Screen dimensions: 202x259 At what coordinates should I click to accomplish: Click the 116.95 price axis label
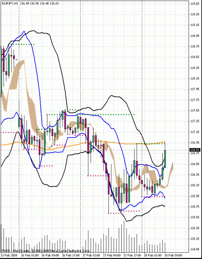pyautogui.click(x=195, y=143)
